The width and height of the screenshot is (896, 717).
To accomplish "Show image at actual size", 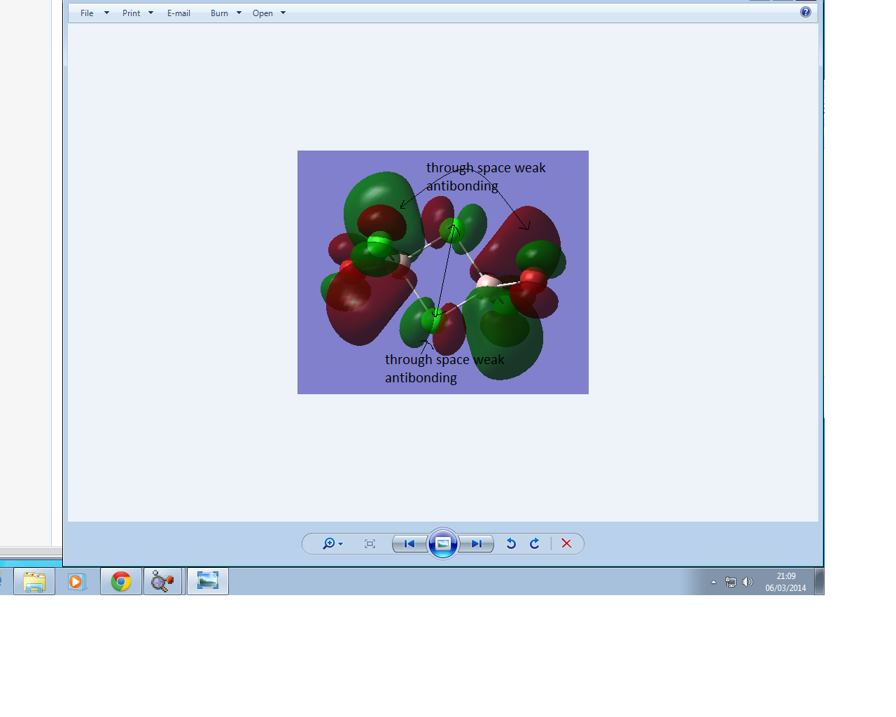I will tap(370, 543).
